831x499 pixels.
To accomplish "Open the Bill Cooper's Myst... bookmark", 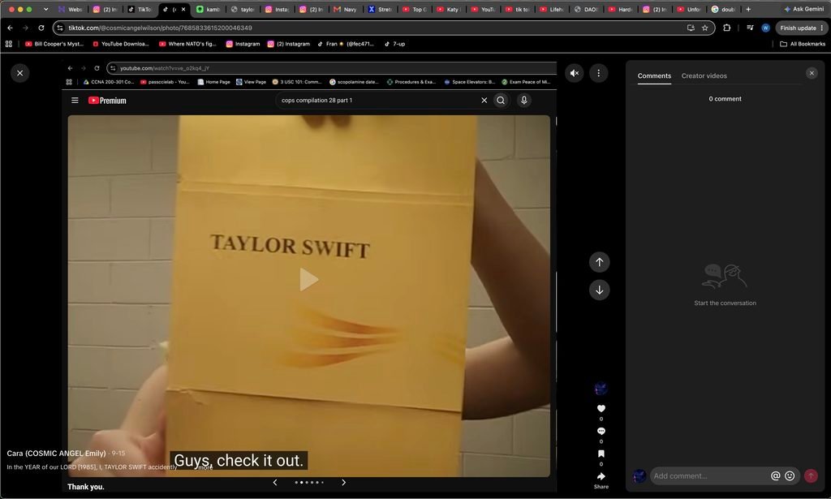I will [x=54, y=44].
